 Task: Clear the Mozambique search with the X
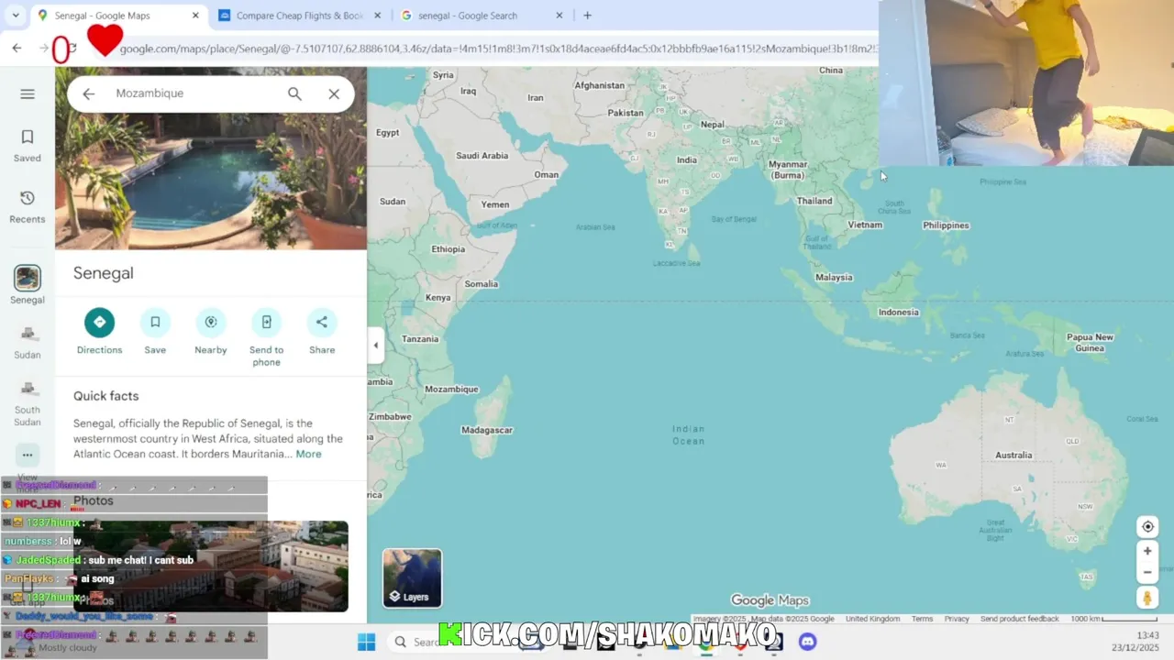[x=334, y=93]
